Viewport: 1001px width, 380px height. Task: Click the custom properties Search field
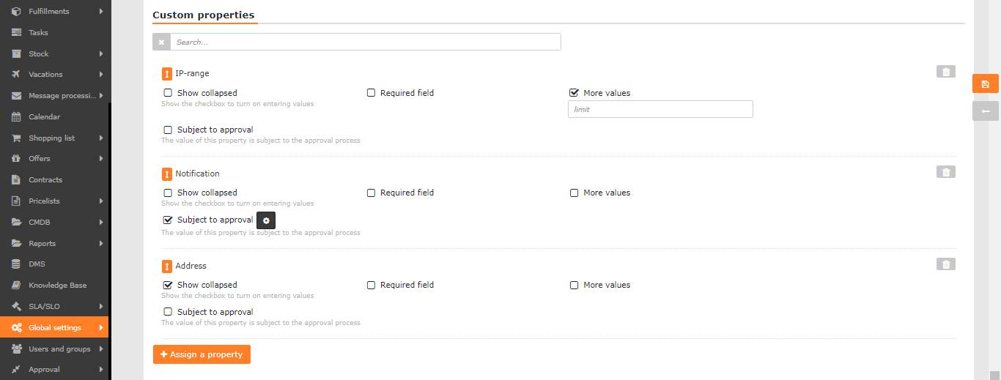click(366, 42)
